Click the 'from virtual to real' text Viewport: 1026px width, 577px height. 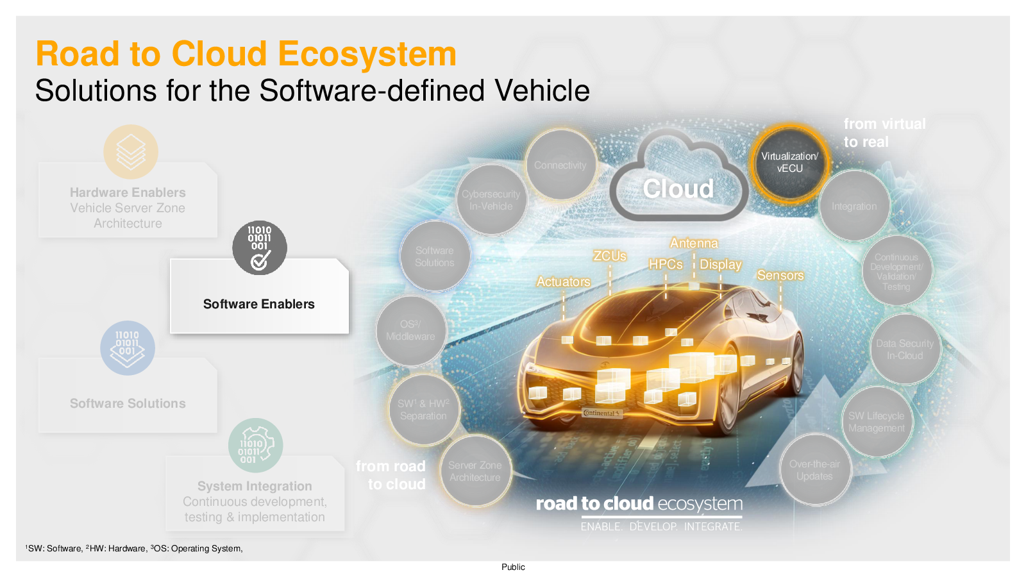pos(885,133)
